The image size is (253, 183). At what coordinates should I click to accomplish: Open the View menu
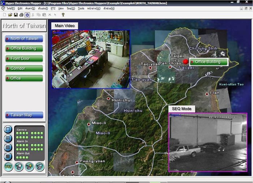(x=61, y=8)
